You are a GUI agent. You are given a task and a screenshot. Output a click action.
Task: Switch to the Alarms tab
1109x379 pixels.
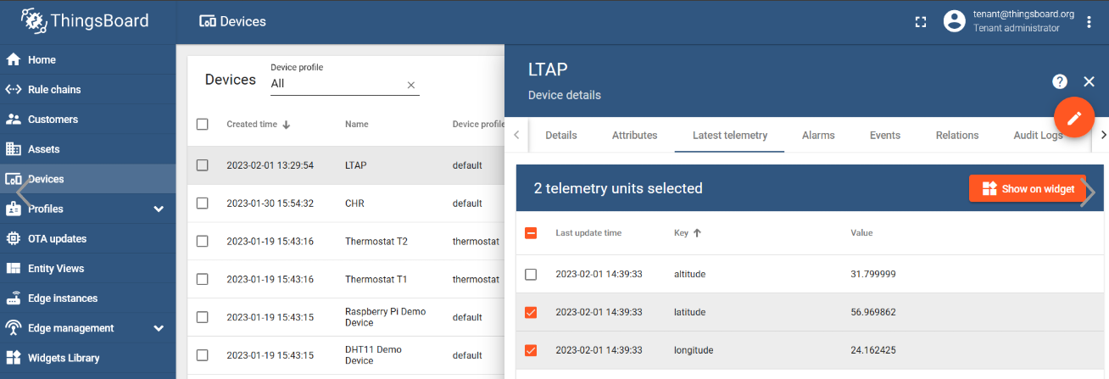[x=818, y=136]
